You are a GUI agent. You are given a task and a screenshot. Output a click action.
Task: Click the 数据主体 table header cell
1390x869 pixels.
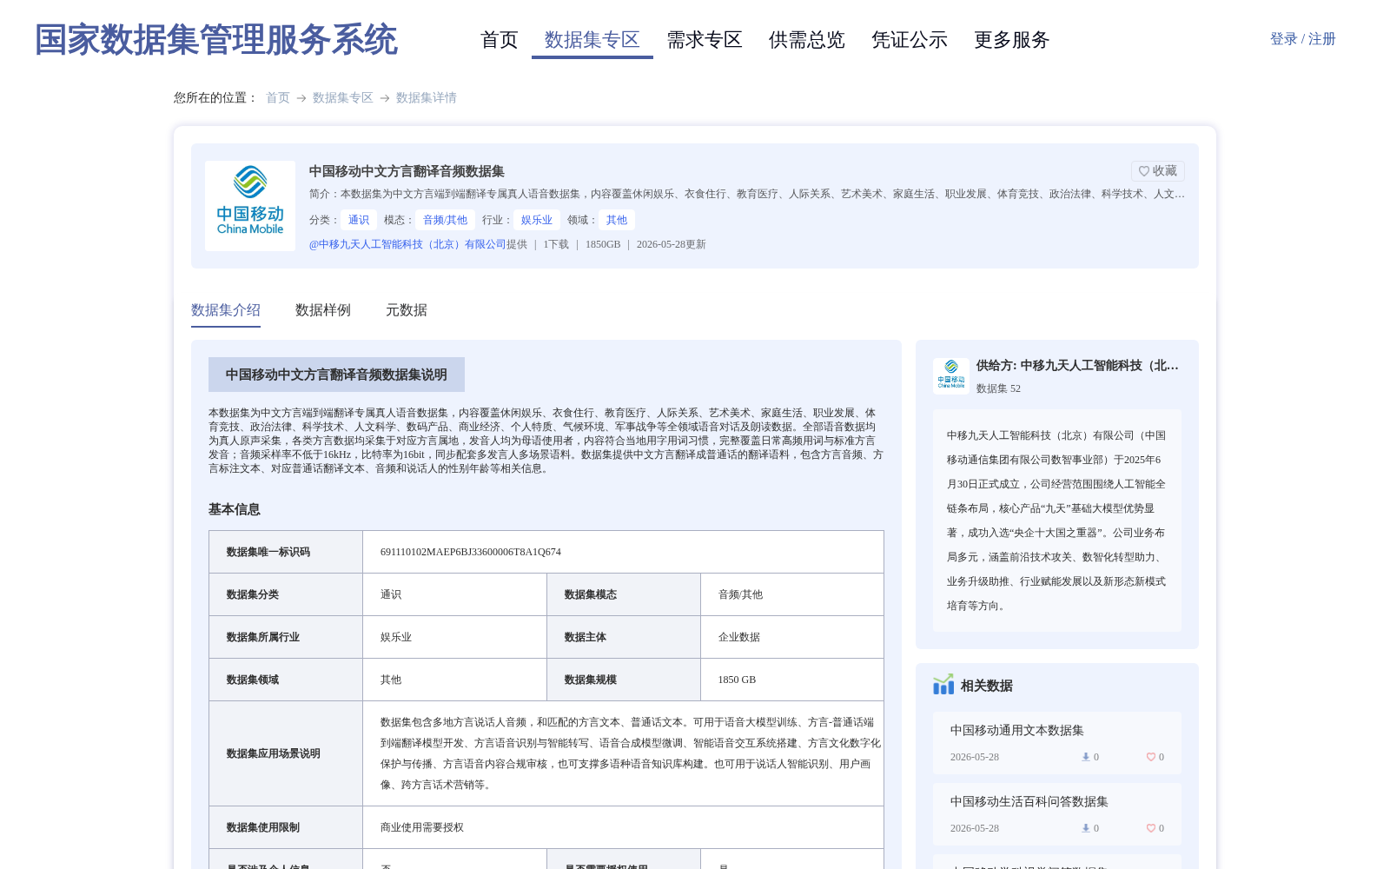(624, 637)
